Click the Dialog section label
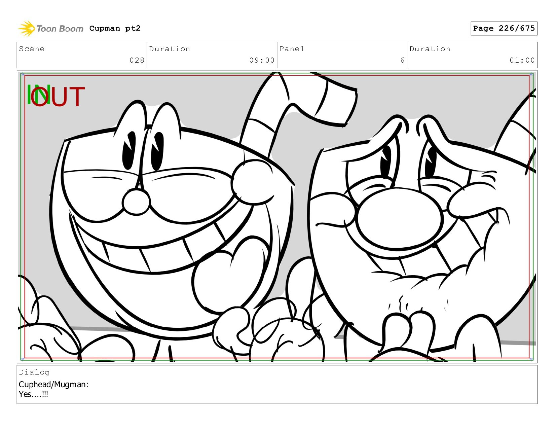 tap(34, 372)
